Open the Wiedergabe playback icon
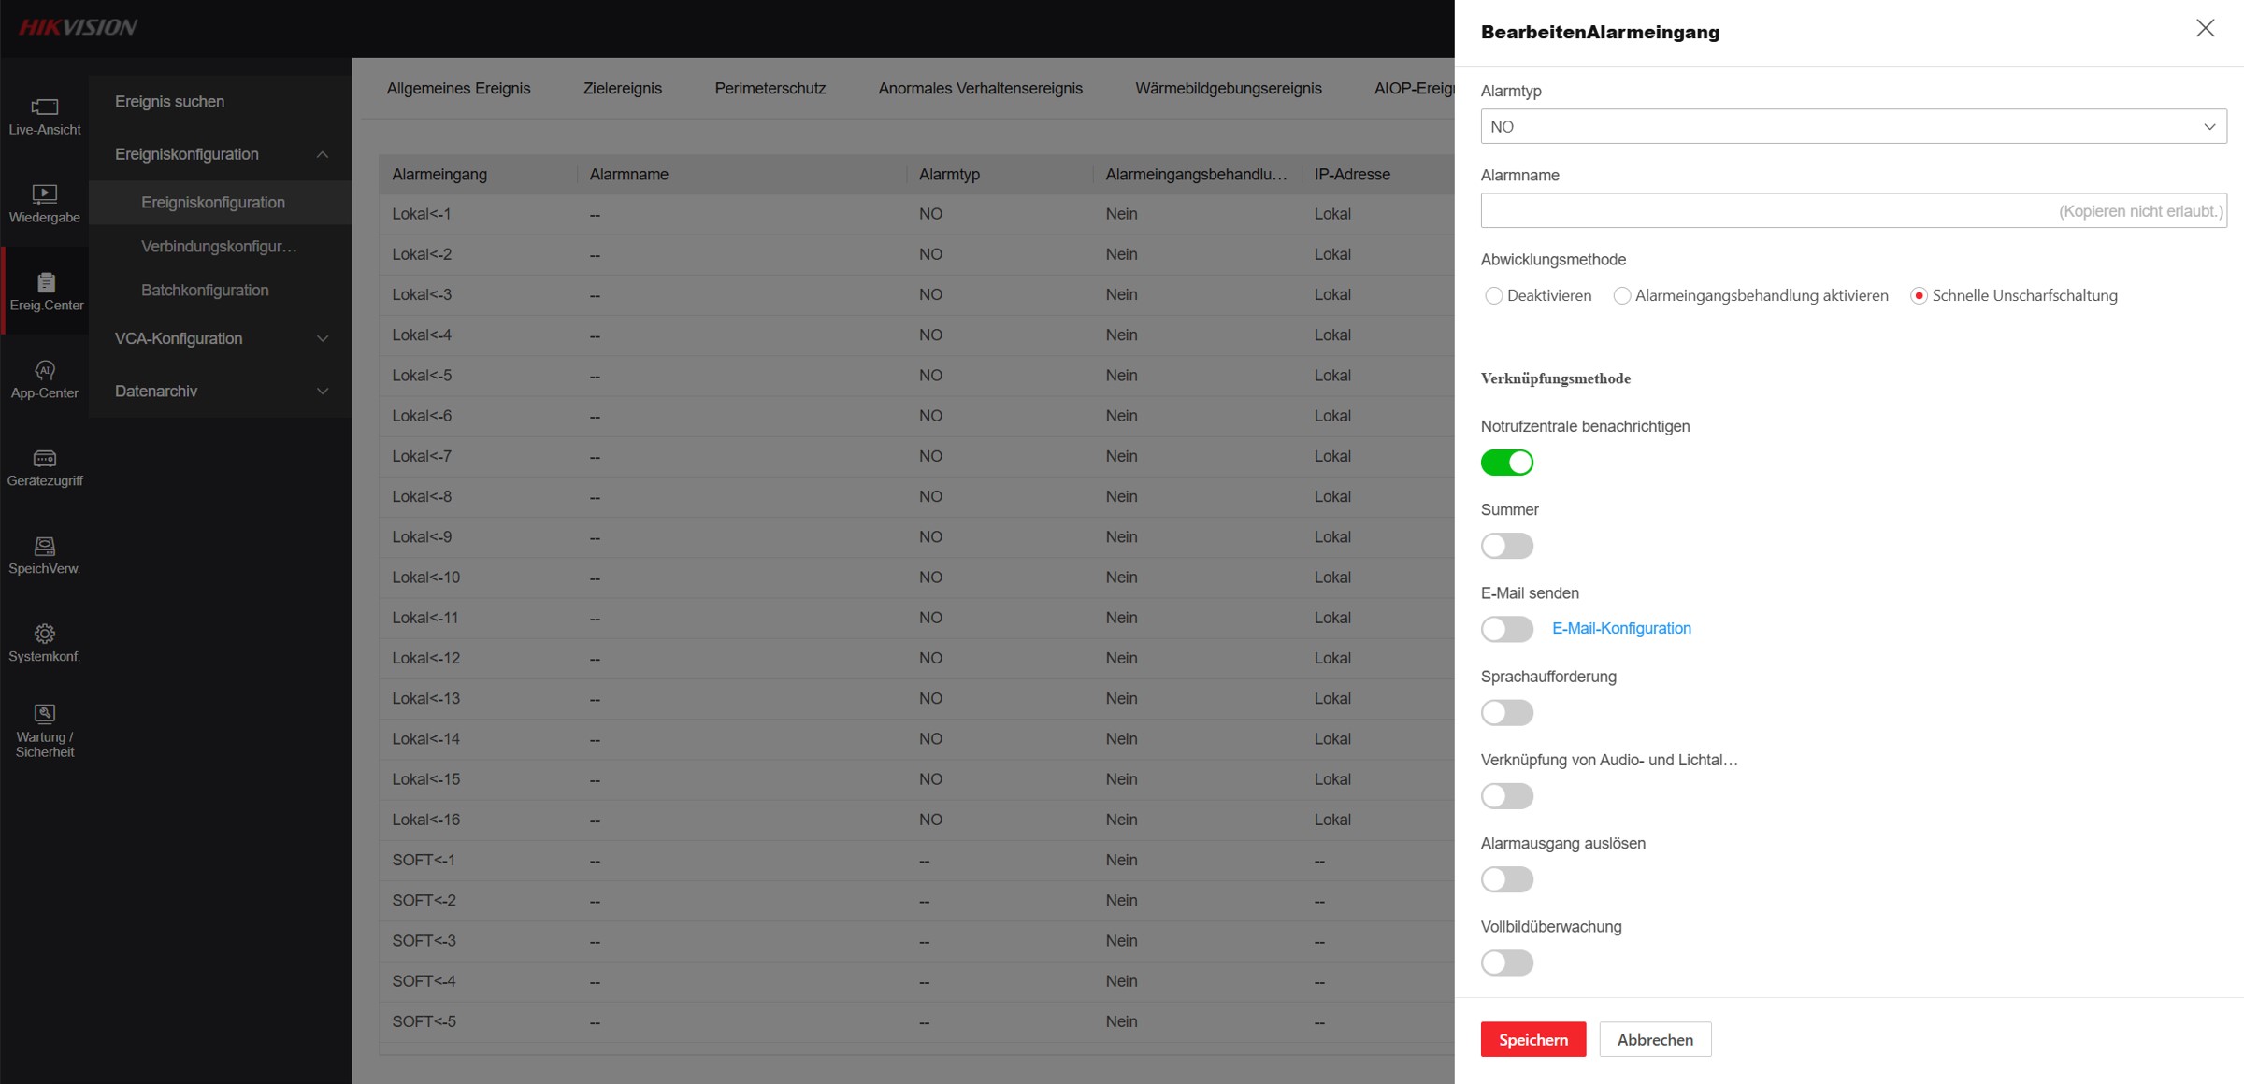Image resolution: width=2244 pixels, height=1084 pixels. (44, 193)
